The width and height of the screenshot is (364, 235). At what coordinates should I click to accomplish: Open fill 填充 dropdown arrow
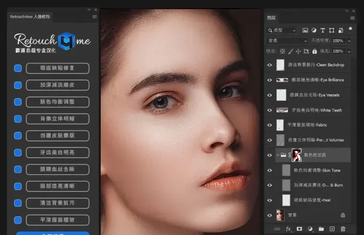pyautogui.click(x=349, y=51)
